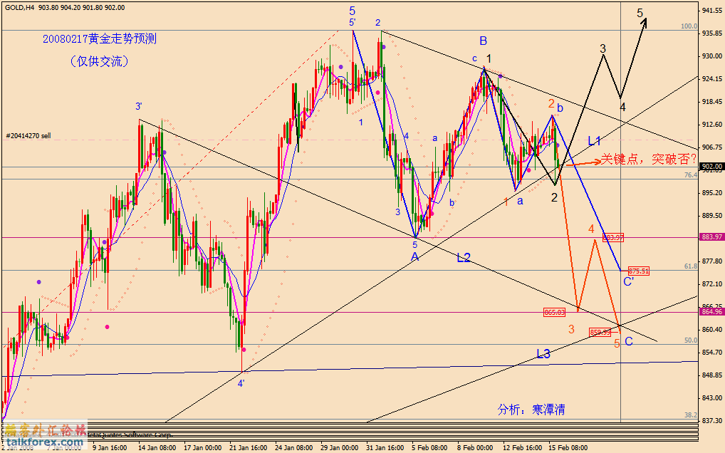Click the 4' low marker label
This screenshot has width=725, height=453.
242,383
